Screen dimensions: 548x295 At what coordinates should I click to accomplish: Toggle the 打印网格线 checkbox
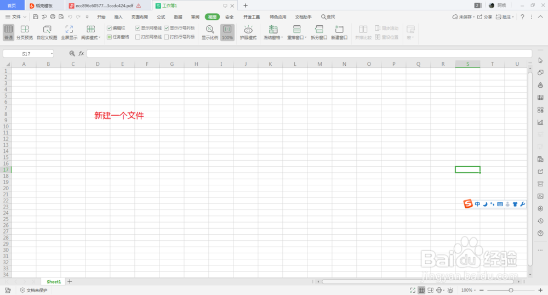coord(138,37)
